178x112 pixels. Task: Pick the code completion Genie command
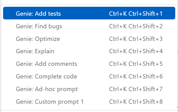coord(89,76)
